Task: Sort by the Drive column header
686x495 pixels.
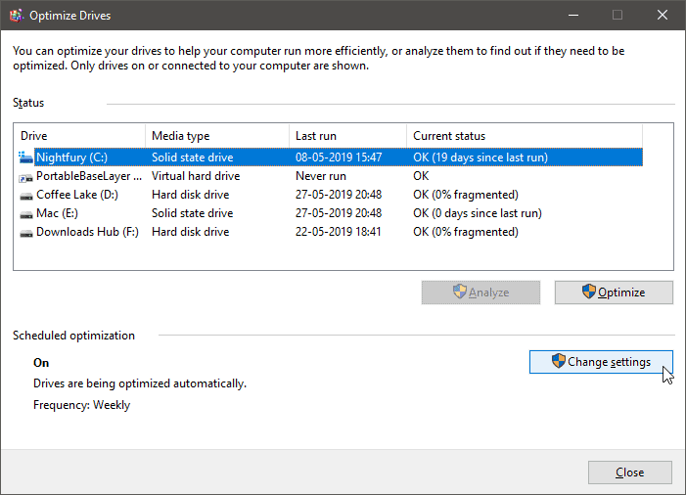Action: tap(80, 136)
